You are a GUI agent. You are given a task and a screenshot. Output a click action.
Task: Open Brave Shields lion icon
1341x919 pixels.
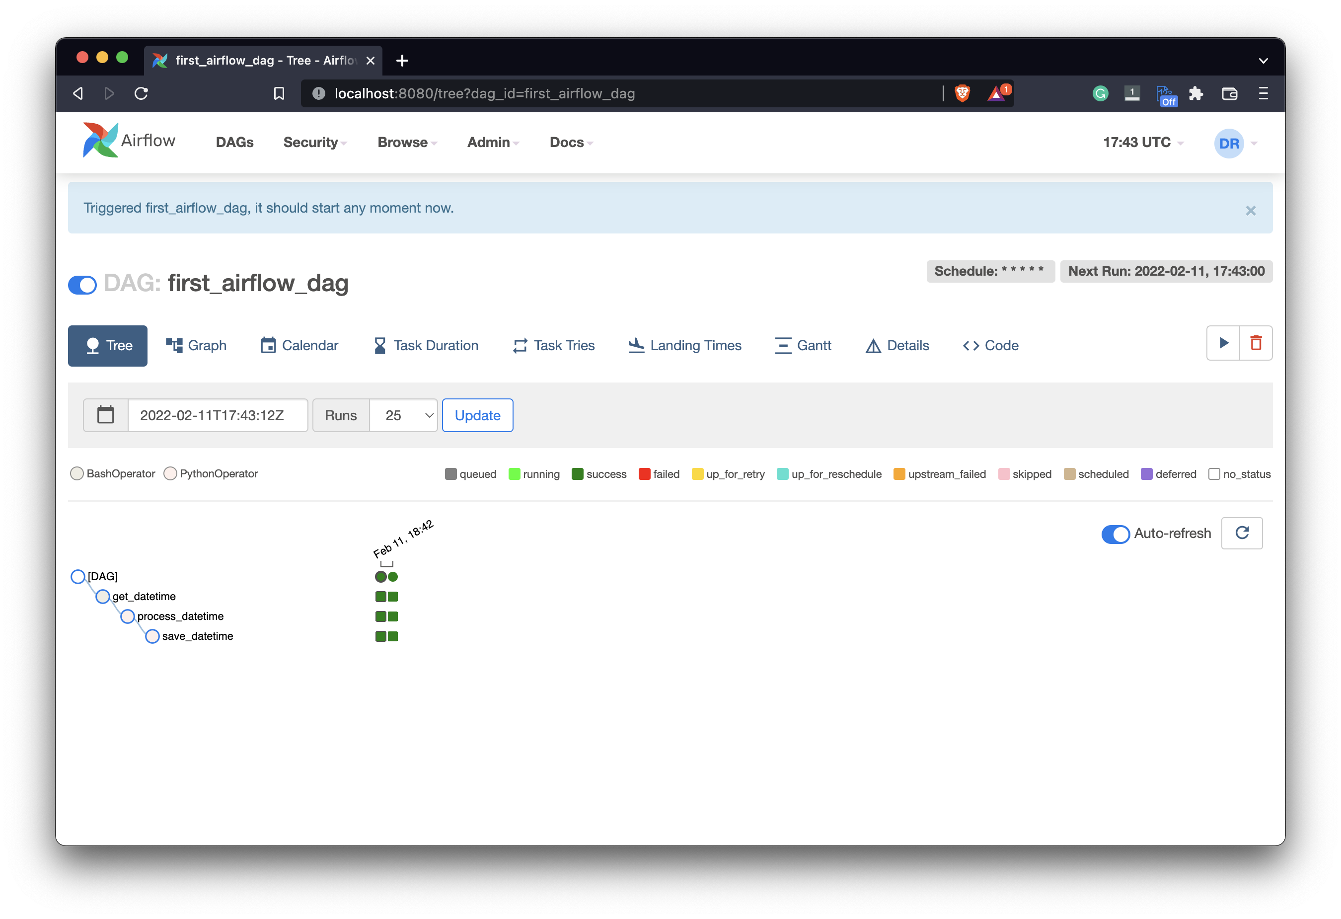pos(962,93)
